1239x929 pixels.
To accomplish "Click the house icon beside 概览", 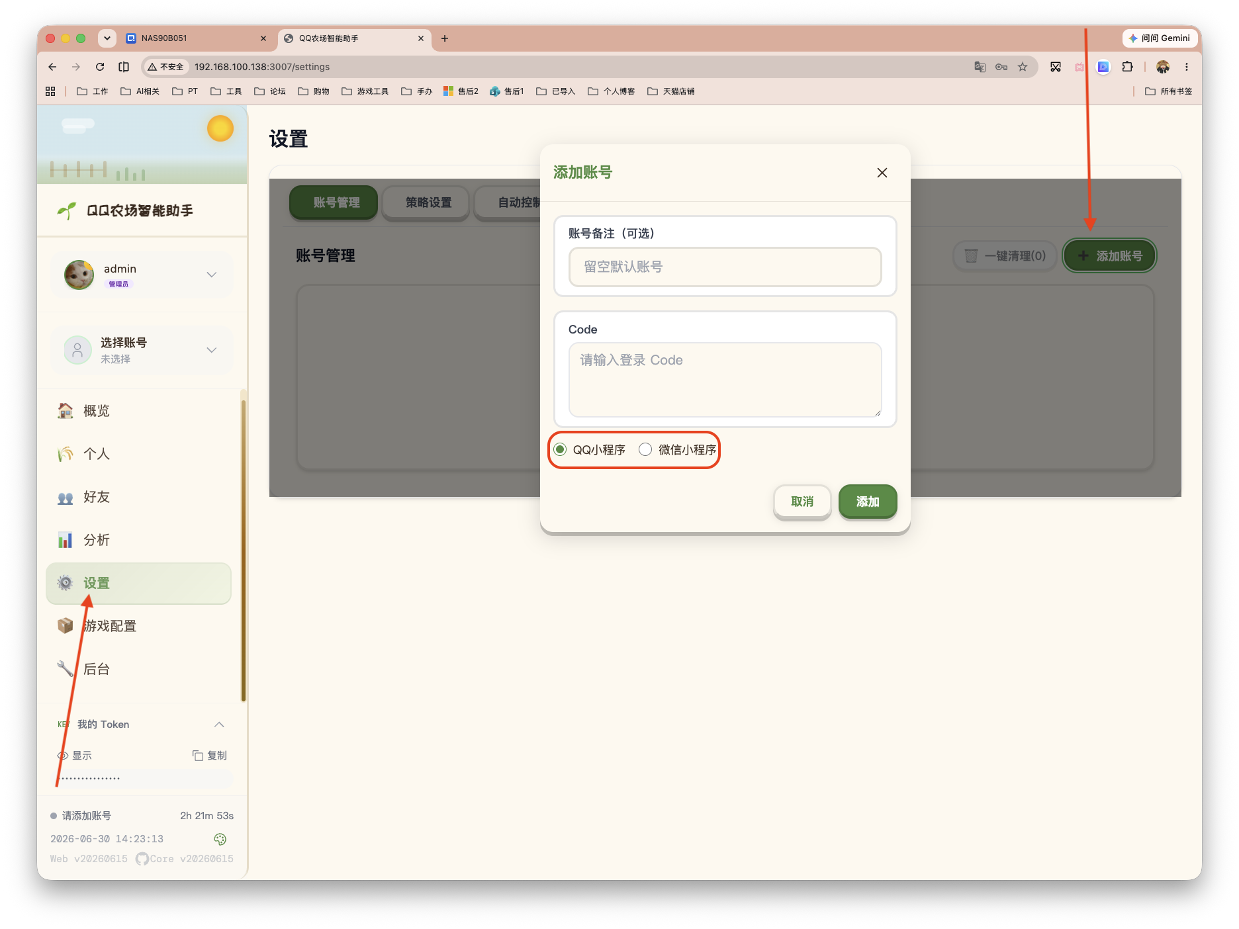I will pyautogui.click(x=65, y=411).
